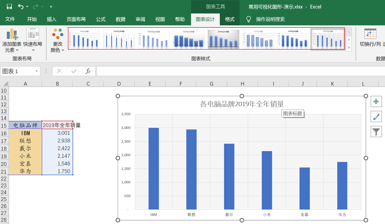Open the 页面布局 tab
The image size is (385, 224).
[x=76, y=19]
